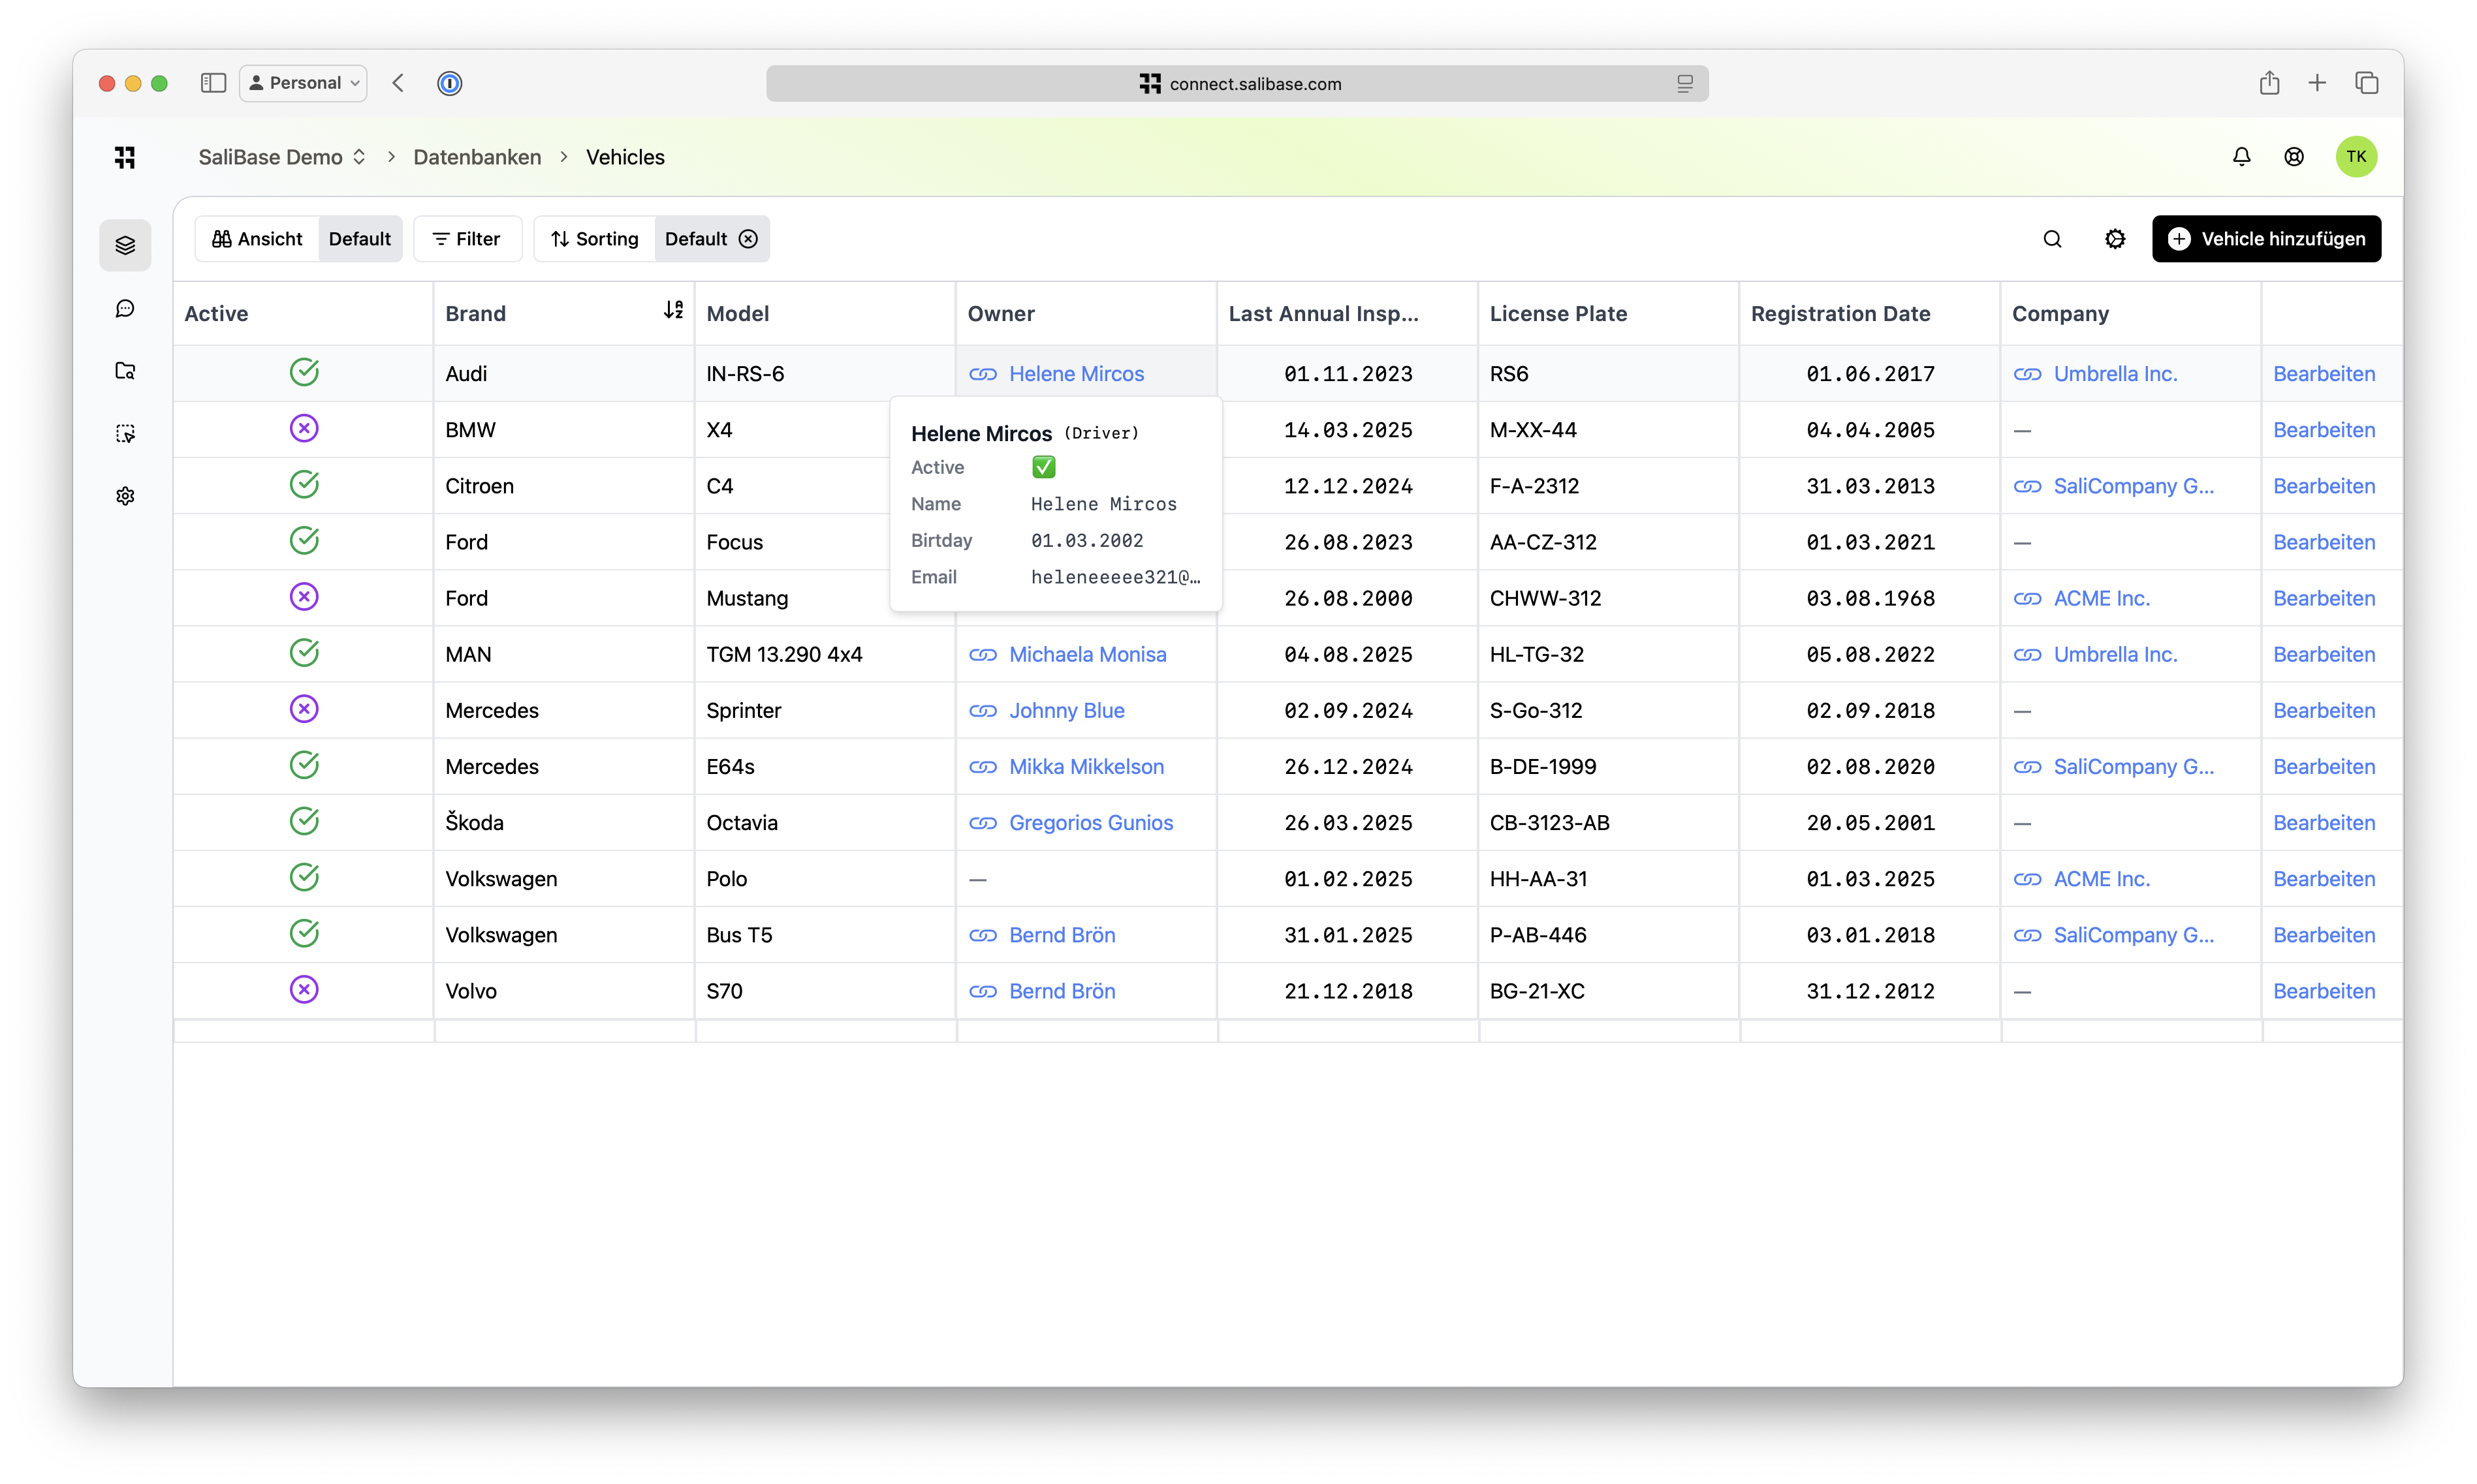Click the reader view icon in address bar
This screenshot has width=2477, height=1484.
(1684, 84)
